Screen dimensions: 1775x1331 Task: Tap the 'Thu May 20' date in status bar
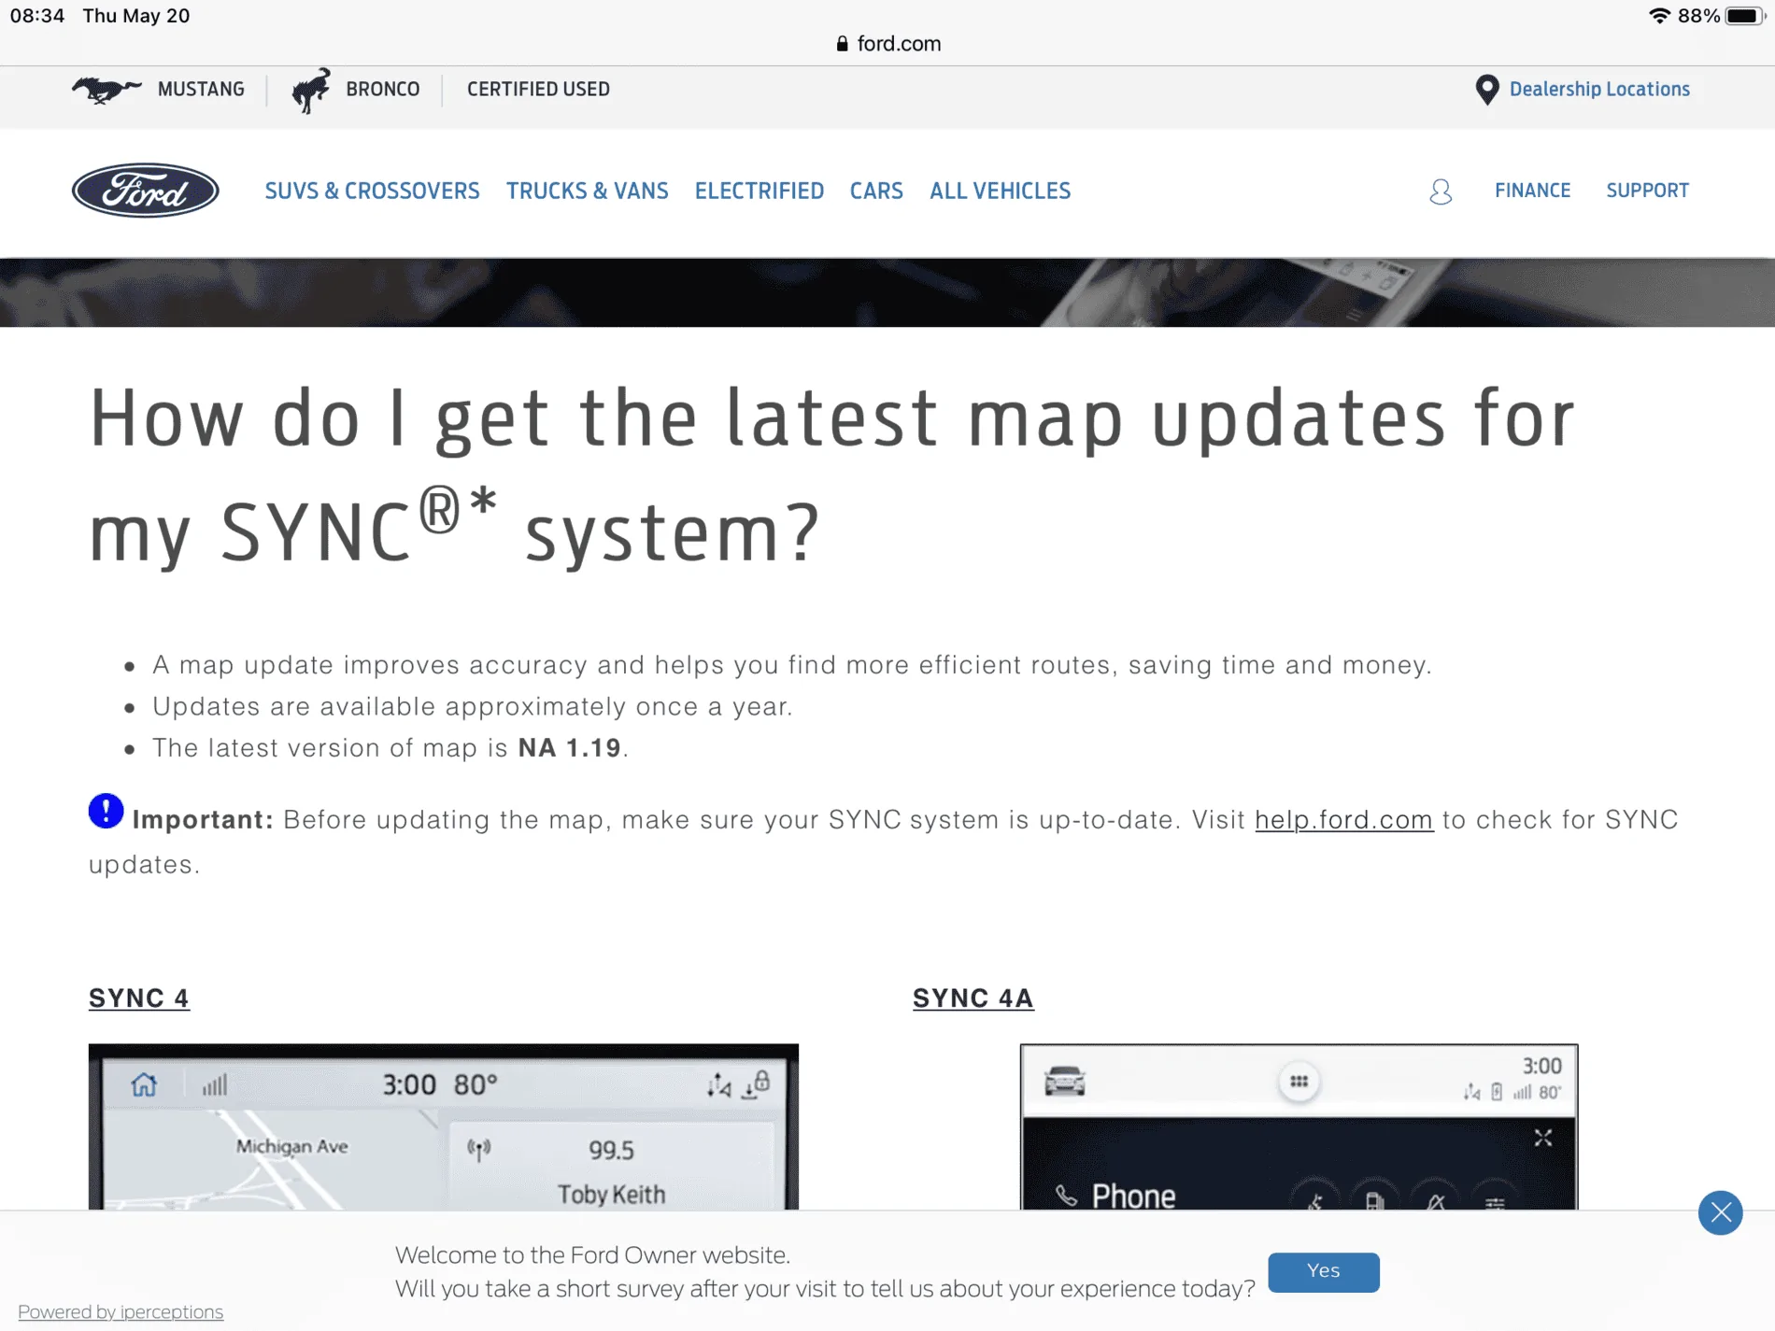point(136,16)
